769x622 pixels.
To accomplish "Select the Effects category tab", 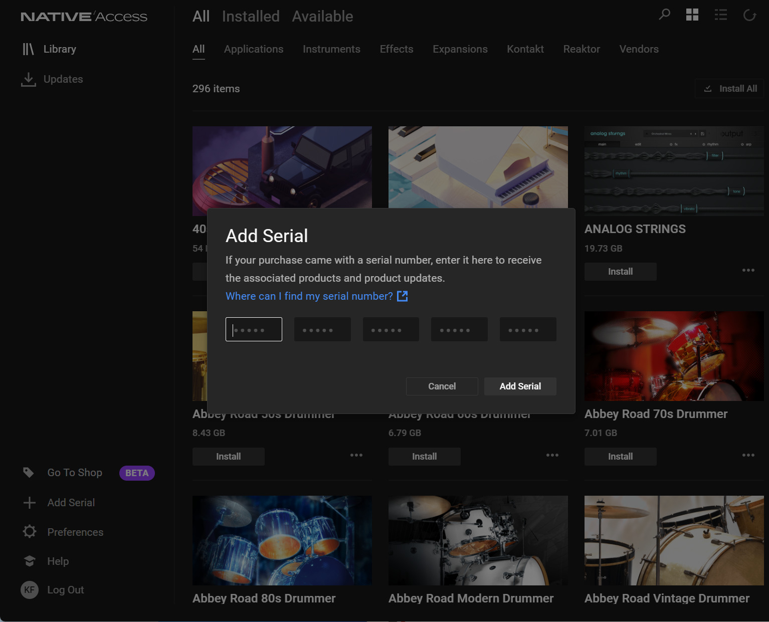I will (397, 49).
